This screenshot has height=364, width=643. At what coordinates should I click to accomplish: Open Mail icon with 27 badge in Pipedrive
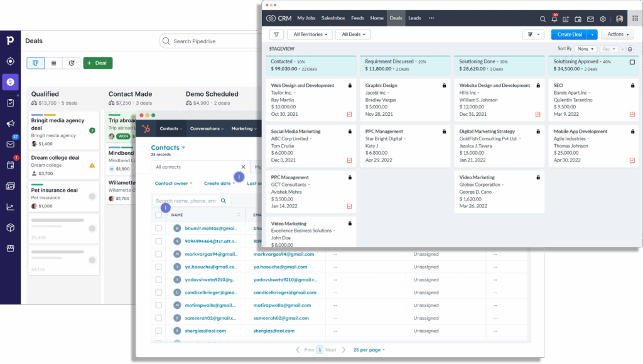pyautogui.click(x=11, y=144)
